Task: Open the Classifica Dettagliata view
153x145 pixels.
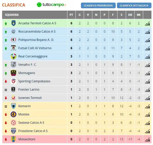Action: coord(134,5)
